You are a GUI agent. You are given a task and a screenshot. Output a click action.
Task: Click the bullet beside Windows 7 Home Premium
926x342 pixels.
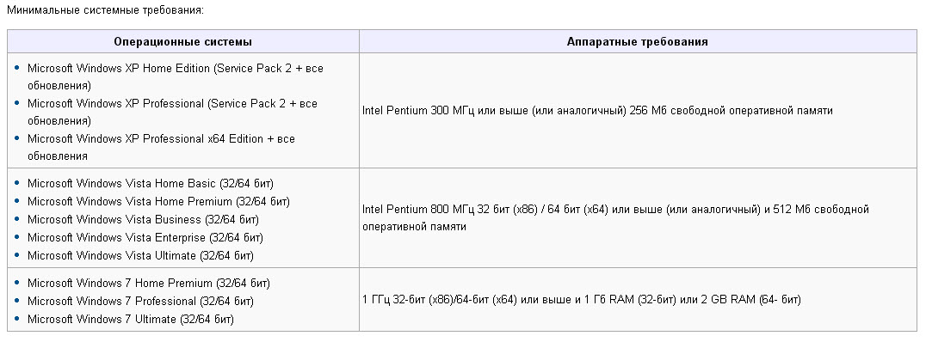pos(16,283)
